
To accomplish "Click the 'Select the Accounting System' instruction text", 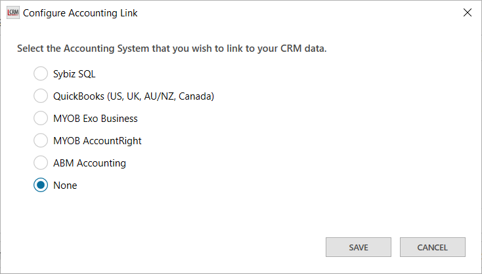I will click(171, 49).
